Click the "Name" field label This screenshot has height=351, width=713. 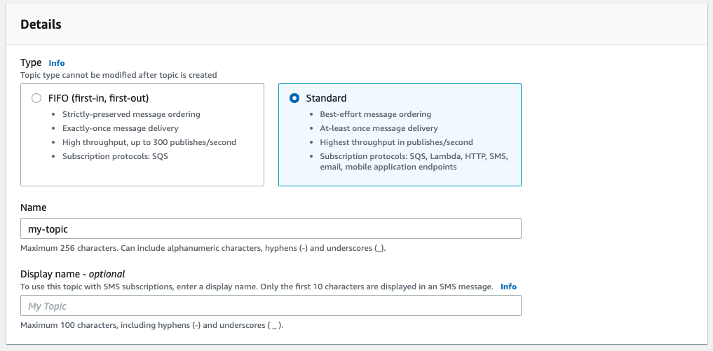click(34, 208)
